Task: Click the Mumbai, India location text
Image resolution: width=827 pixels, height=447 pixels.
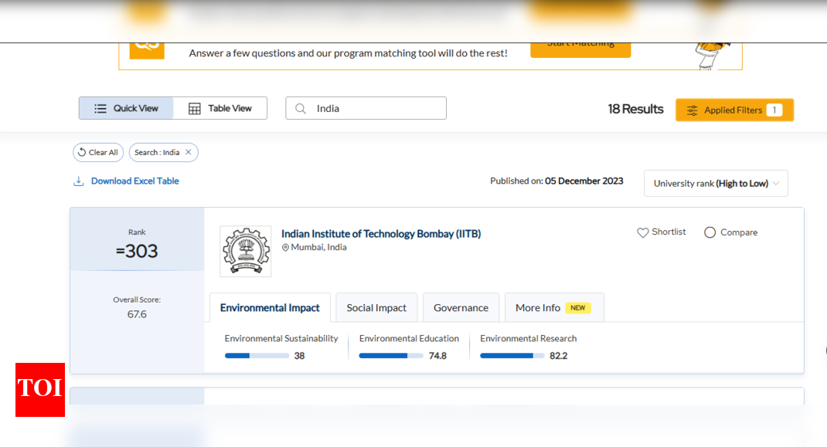Action: pos(319,247)
